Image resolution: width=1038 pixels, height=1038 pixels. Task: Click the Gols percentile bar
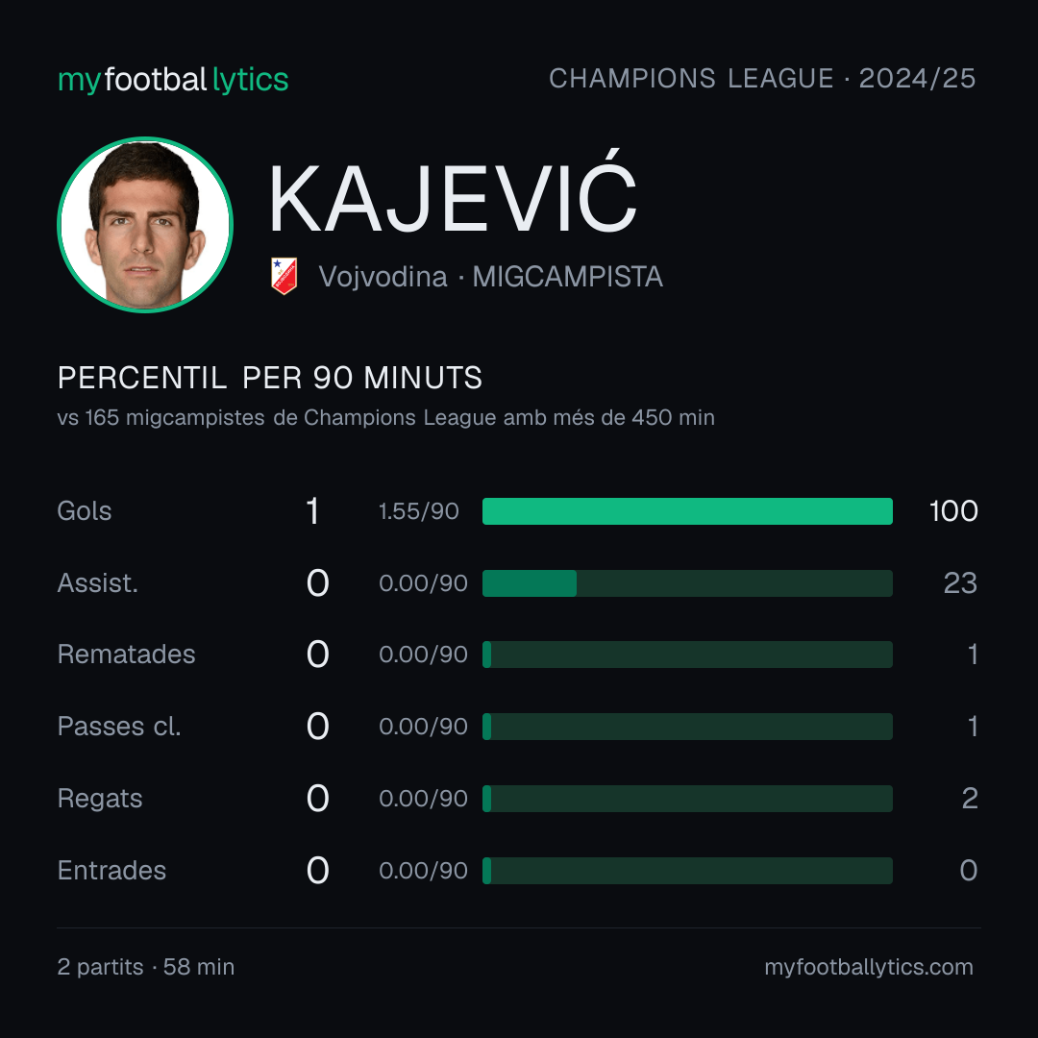[x=687, y=511]
